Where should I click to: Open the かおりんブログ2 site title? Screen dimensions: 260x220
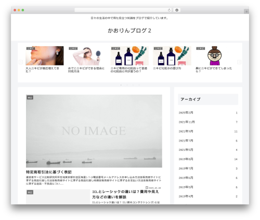129,31
